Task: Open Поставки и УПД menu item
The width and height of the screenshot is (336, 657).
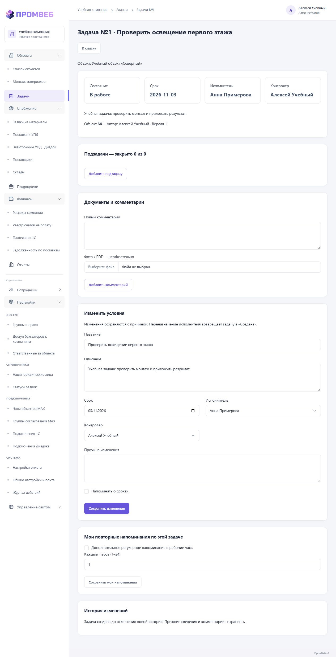Action: [x=25, y=134]
